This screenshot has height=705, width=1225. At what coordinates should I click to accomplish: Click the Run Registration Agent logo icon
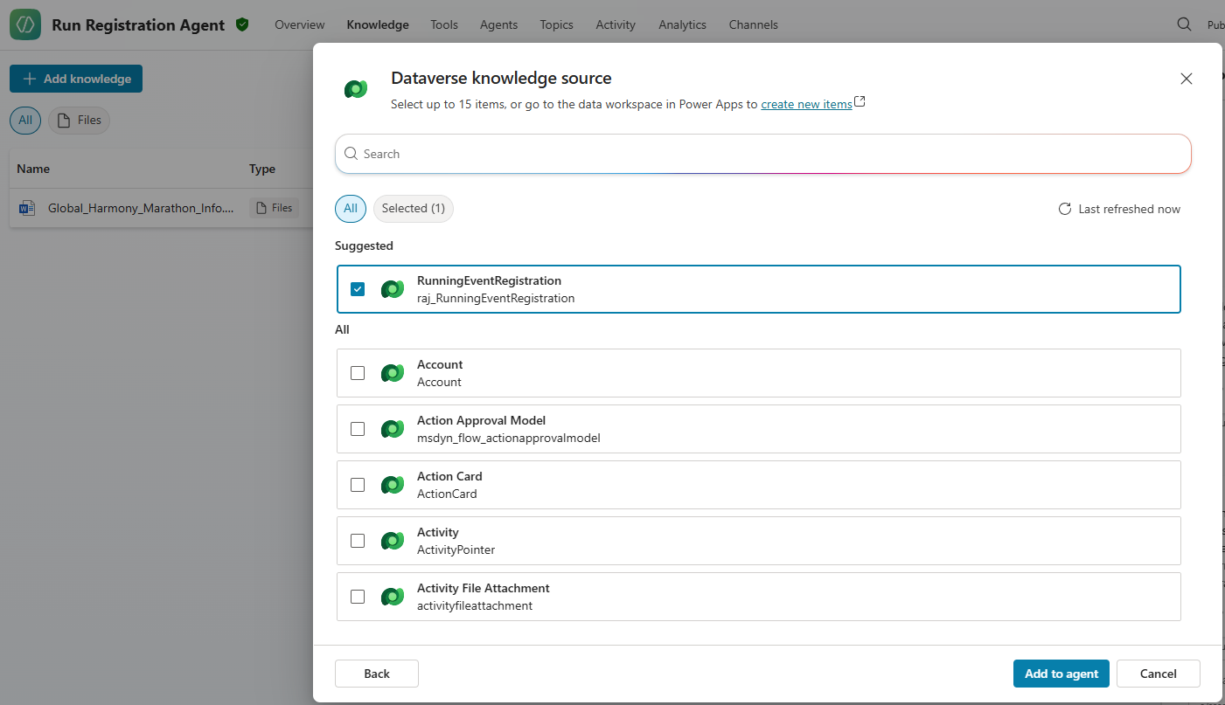tap(25, 24)
